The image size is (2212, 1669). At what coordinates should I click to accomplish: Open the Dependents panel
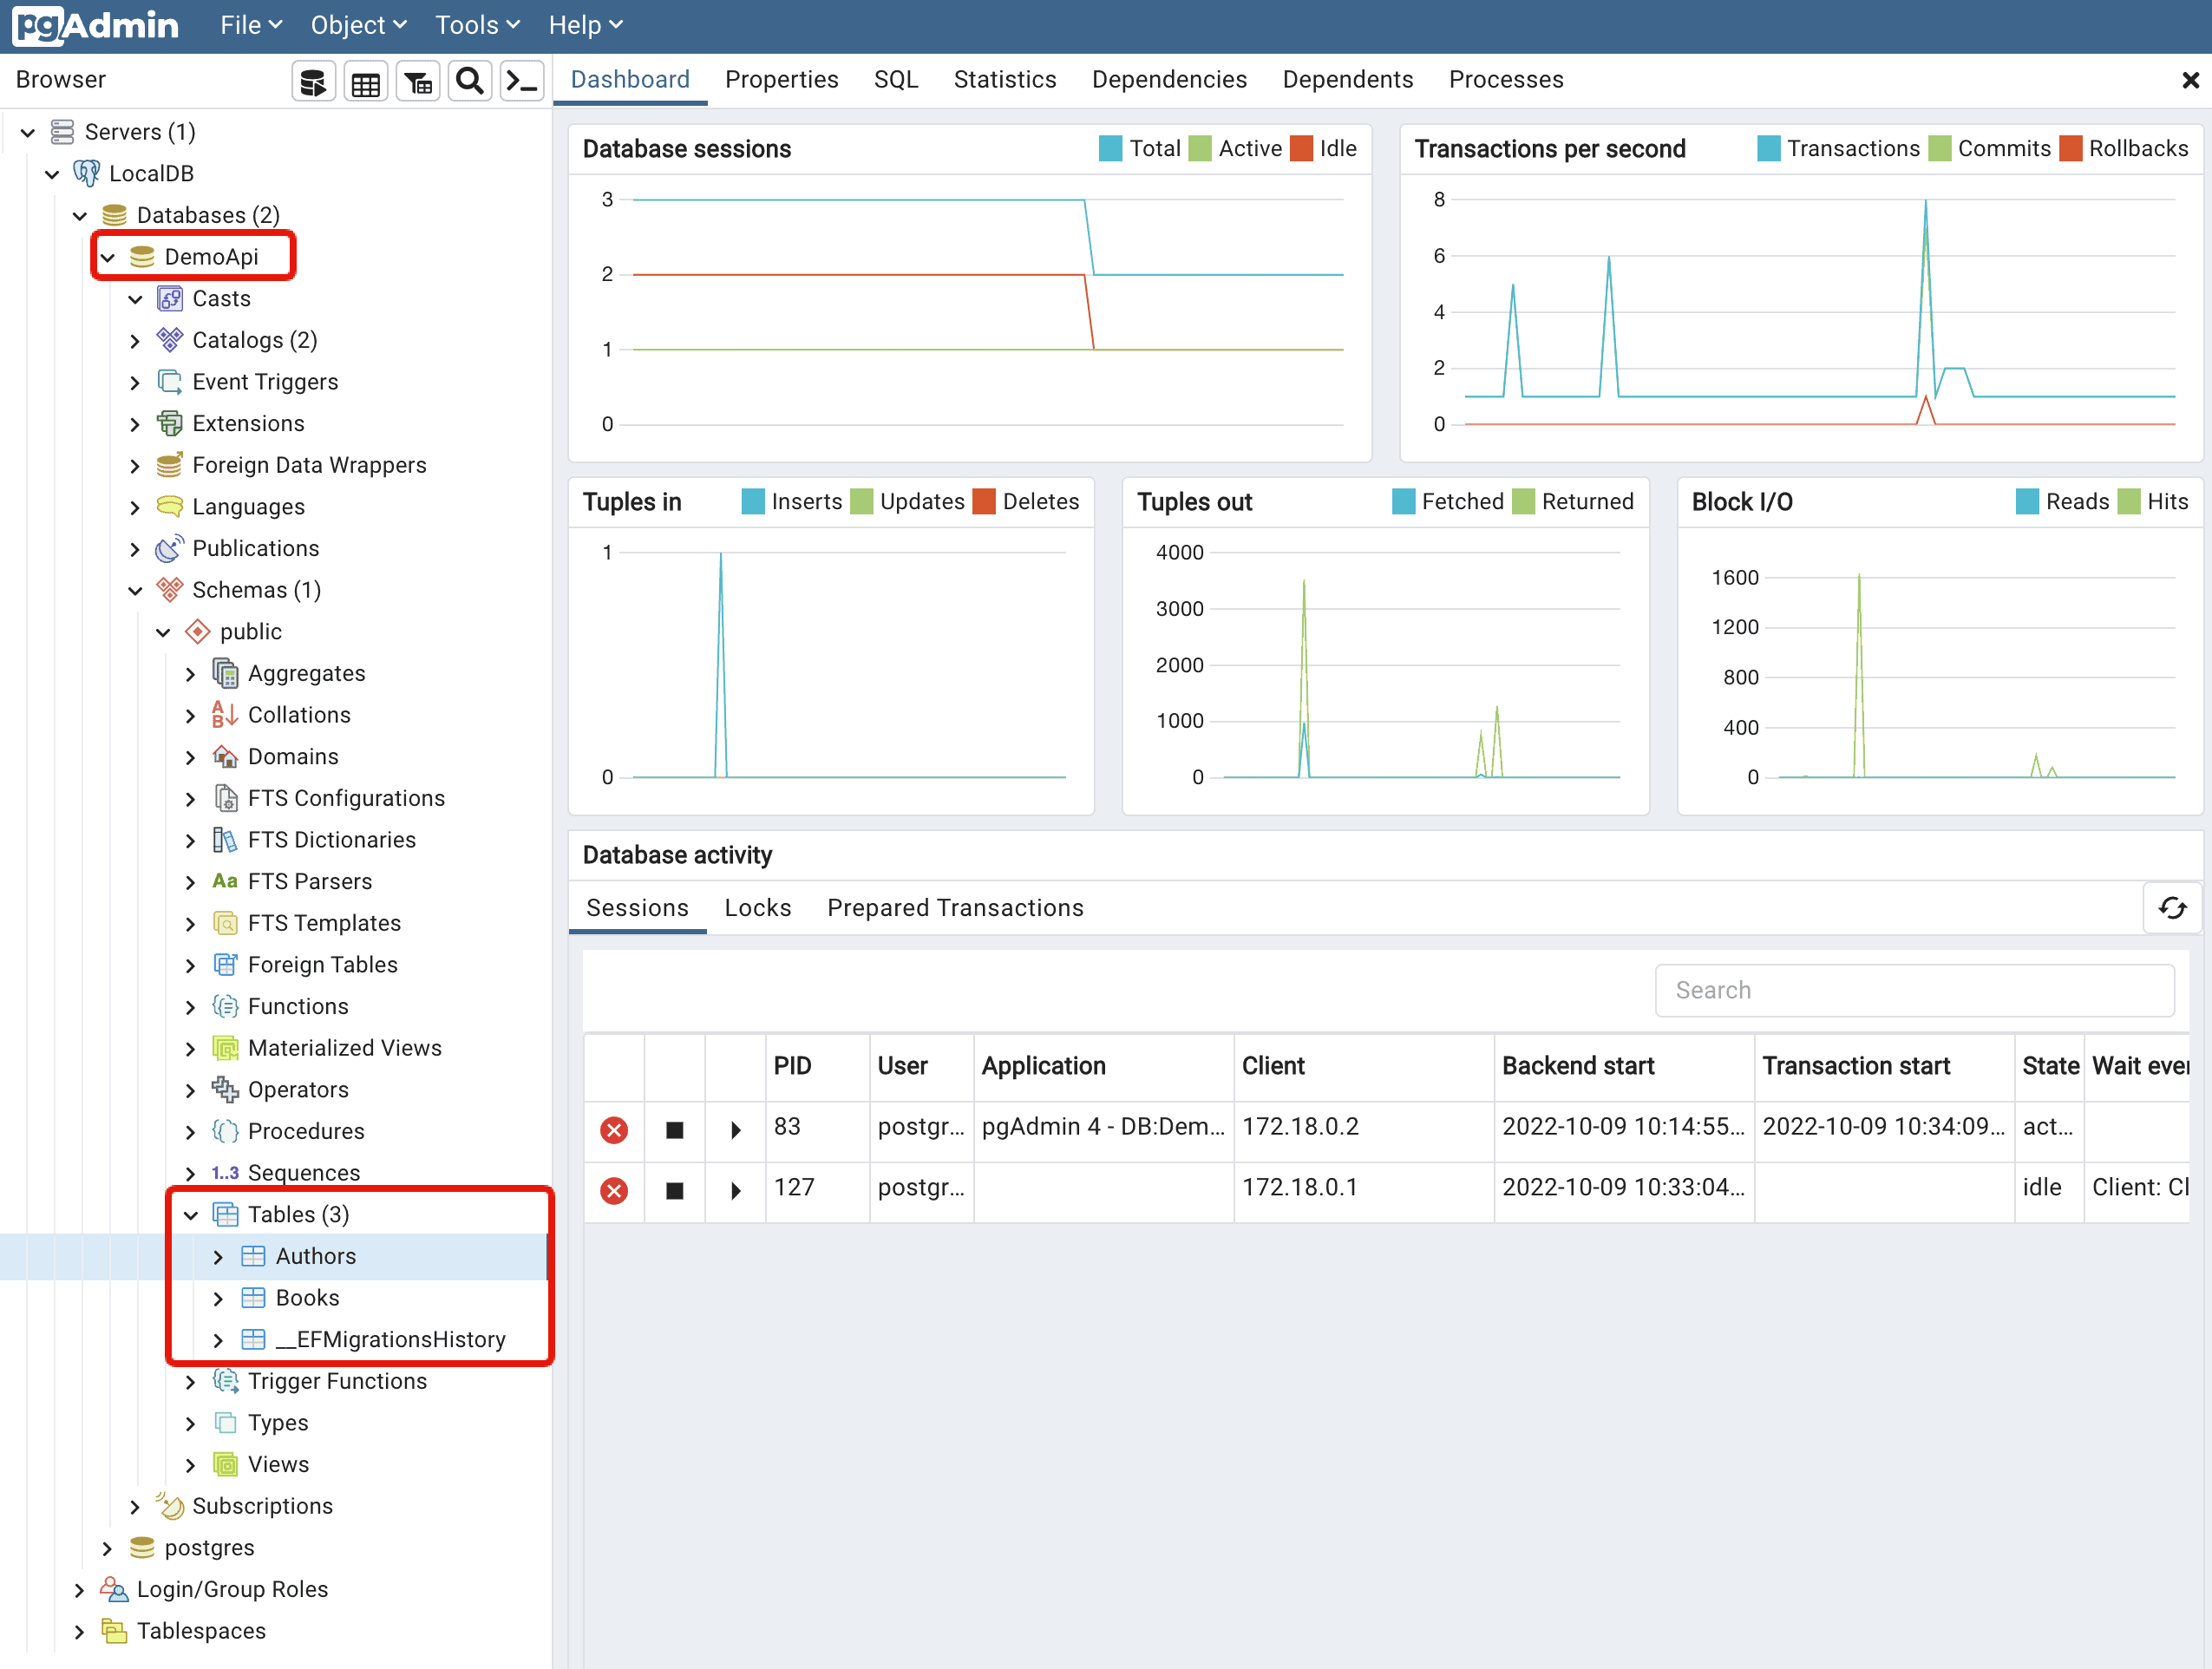click(x=1347, y=79)
